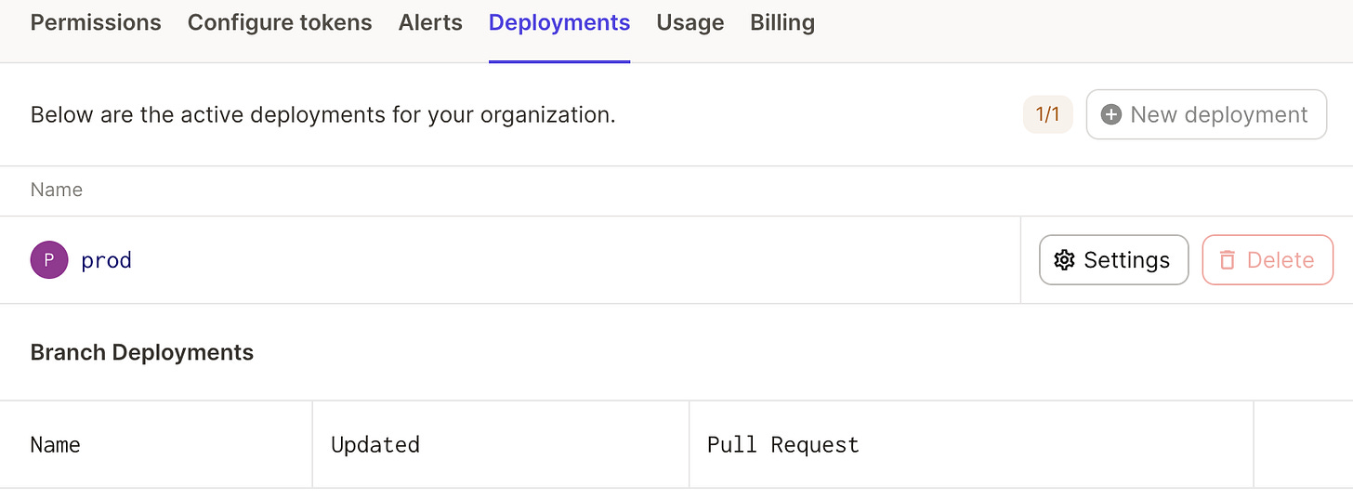Screen dimensions: 1353x499
Task: Navigate to the Billing tab
Action: pos(782,23)
